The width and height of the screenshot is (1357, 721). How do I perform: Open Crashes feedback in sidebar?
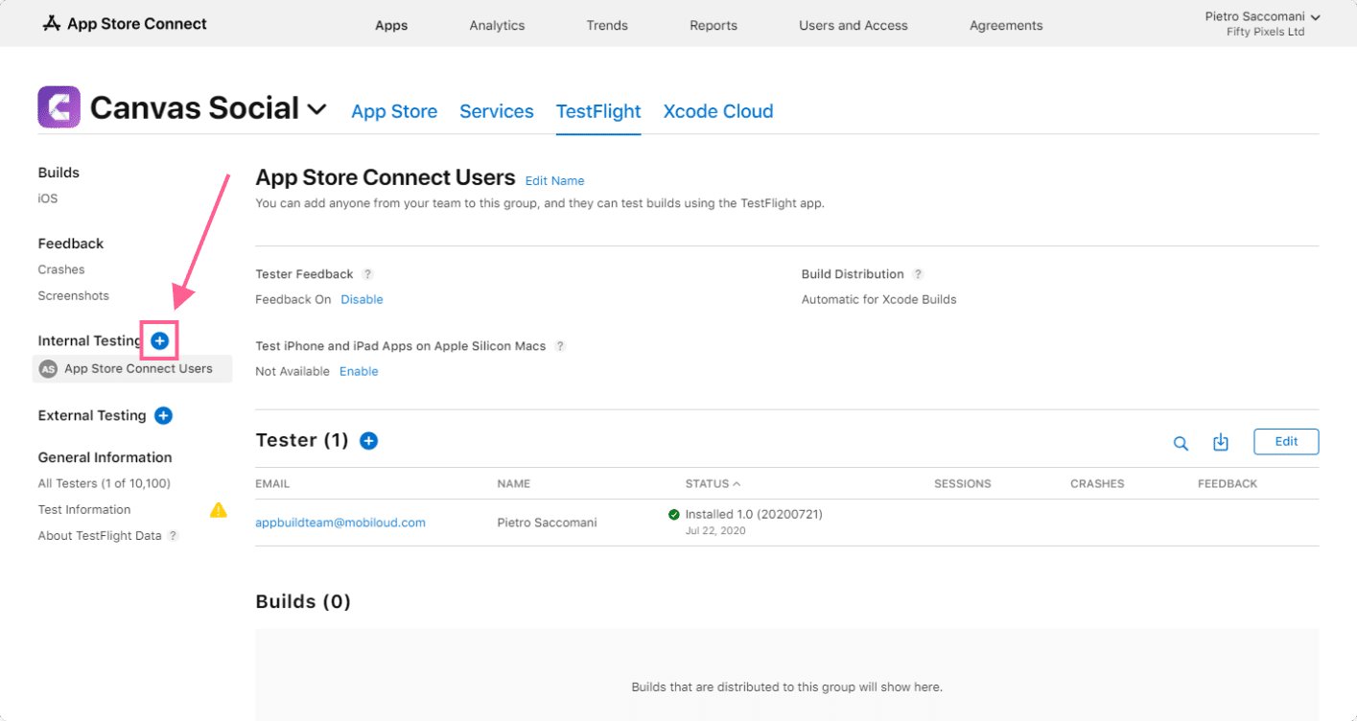pos(61,269)
